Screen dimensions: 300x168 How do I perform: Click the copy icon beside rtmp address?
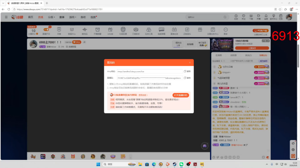[187, 71]
